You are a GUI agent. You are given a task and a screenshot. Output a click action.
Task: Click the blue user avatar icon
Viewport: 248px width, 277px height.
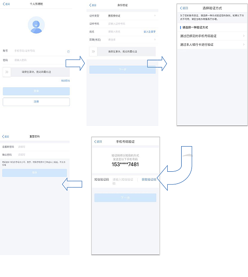(x=36, y=25)
